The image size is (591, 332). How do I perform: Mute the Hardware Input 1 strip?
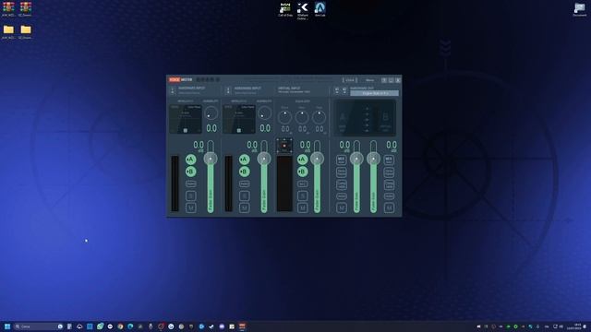click(191, 207)
